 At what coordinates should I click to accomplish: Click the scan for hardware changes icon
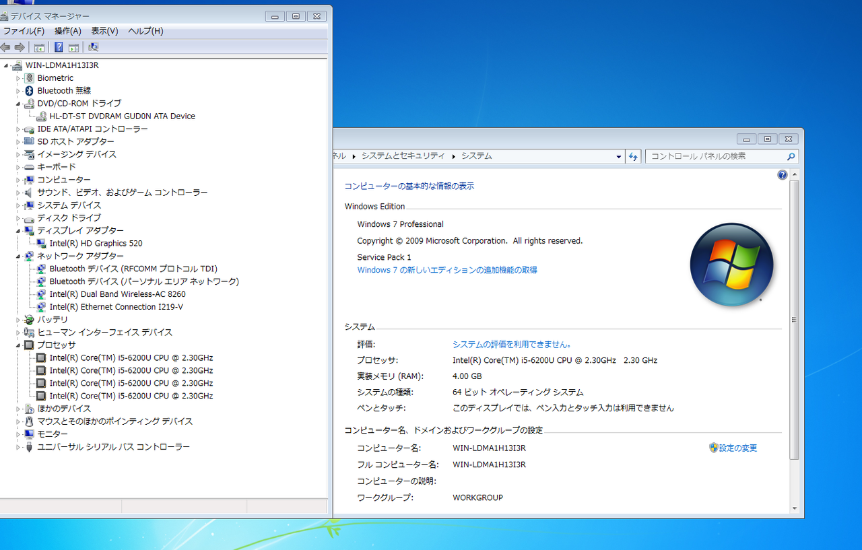(94, 47)
